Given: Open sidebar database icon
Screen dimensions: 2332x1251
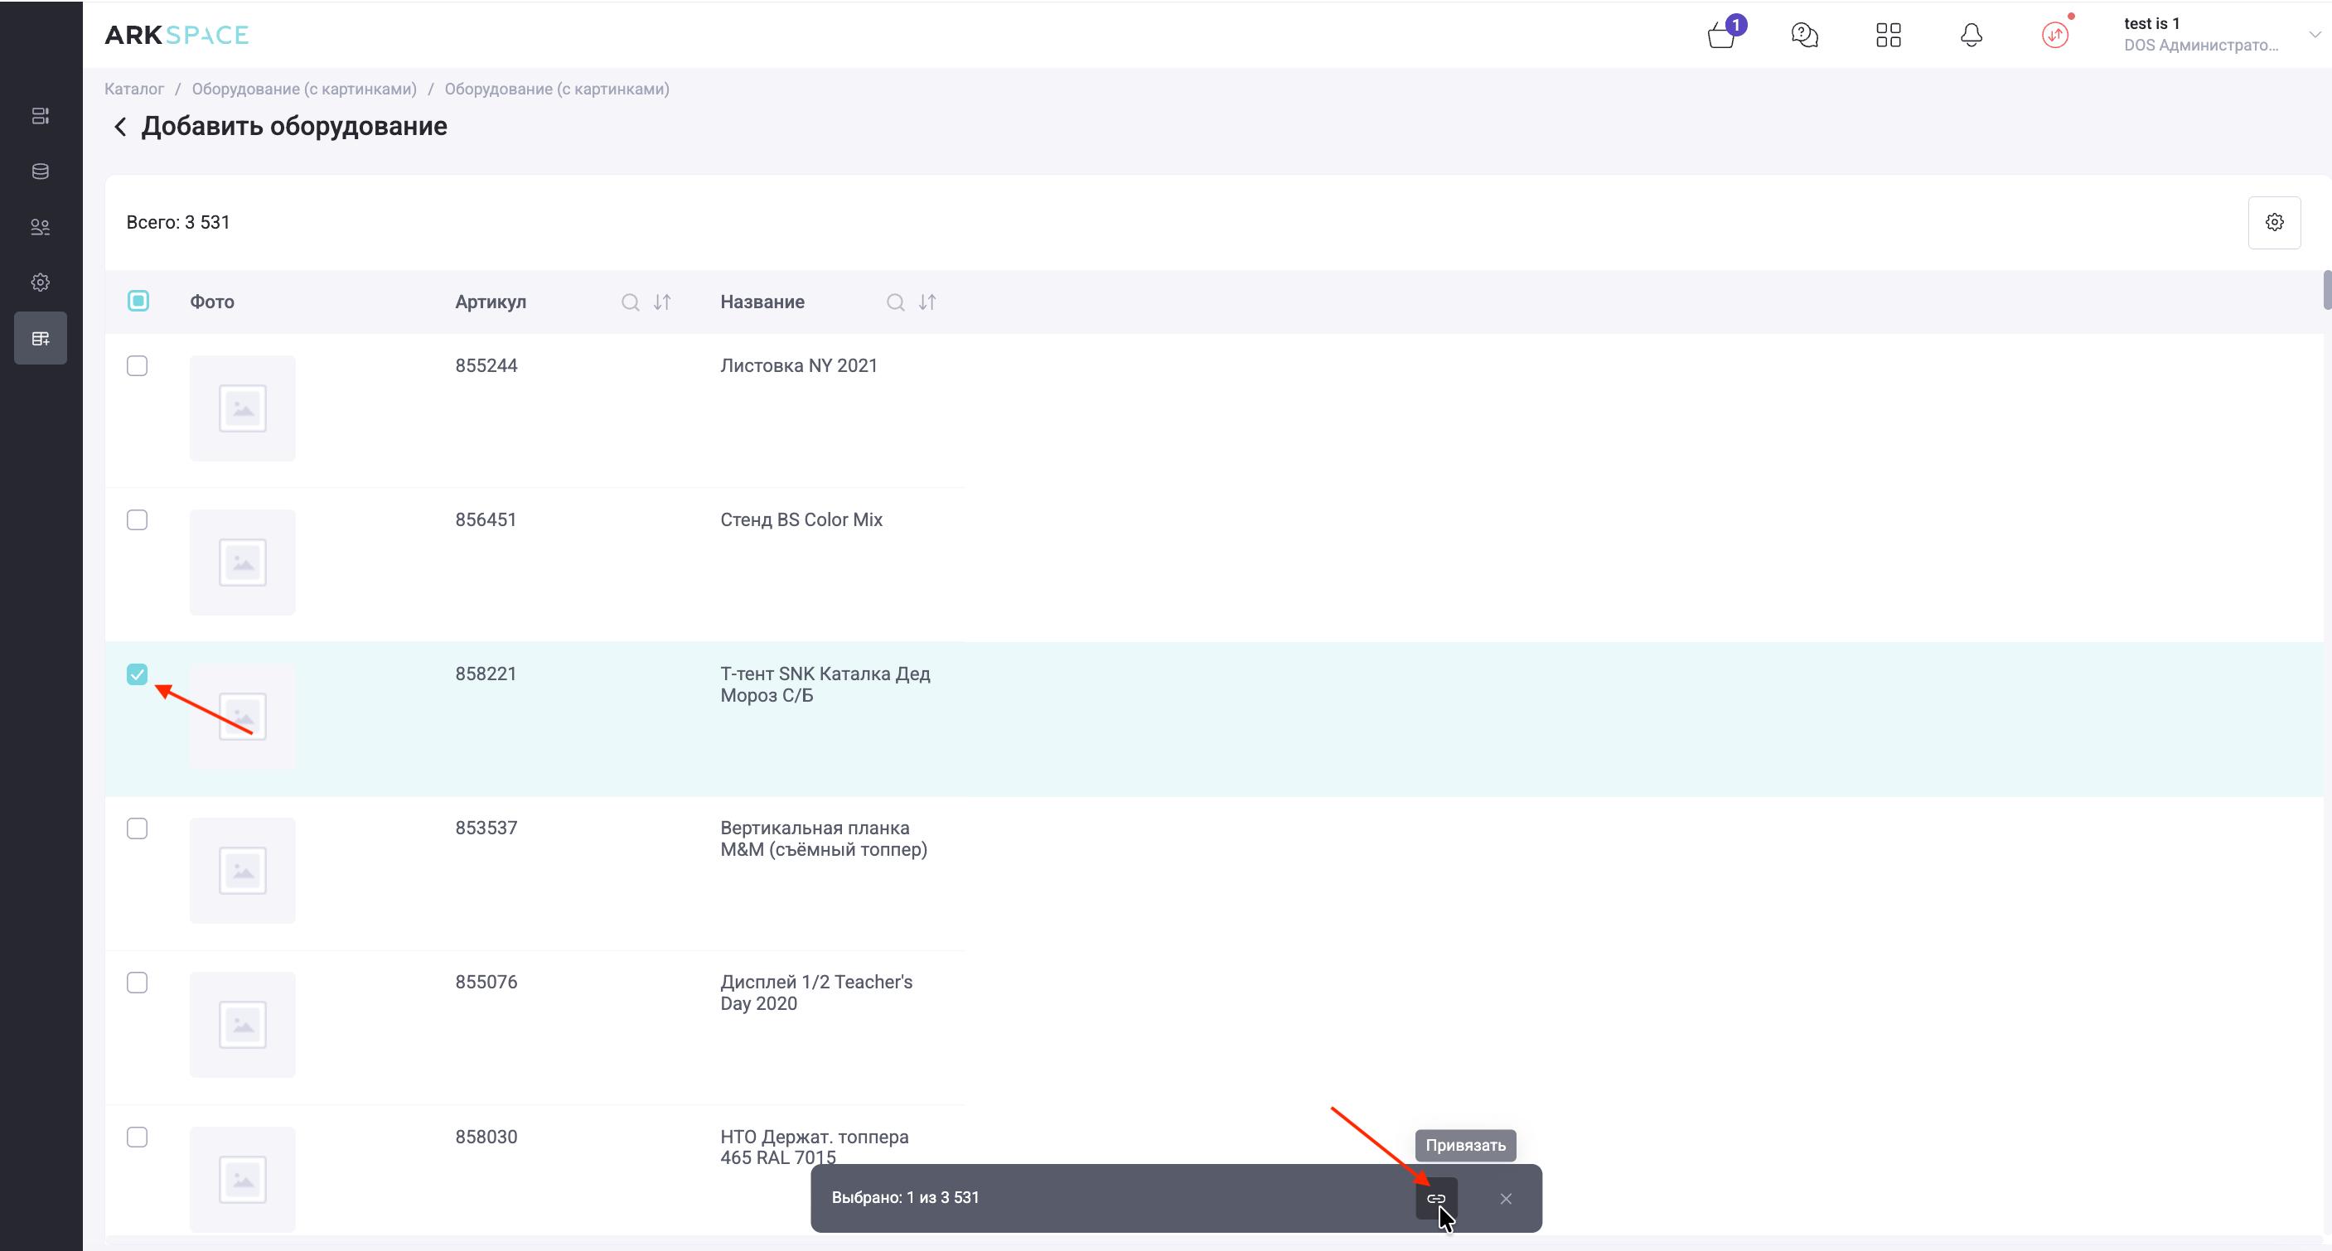Looking at the screenshot, I should 41,171.
